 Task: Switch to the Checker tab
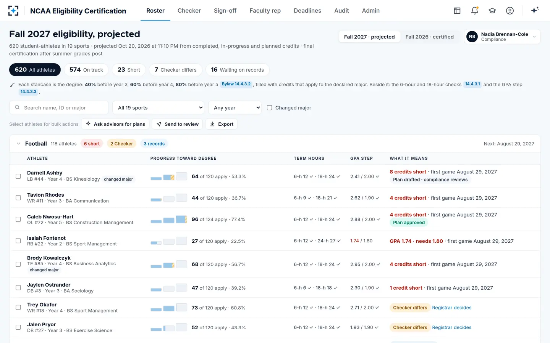click(x=189, y=11)
